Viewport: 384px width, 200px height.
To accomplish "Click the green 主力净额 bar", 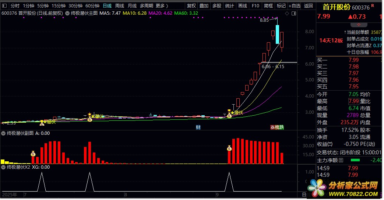I will click(355, 160).
